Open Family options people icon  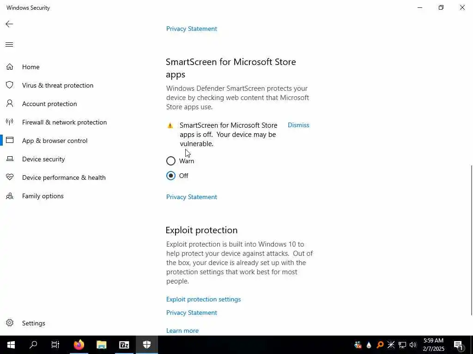pos(10,196)
